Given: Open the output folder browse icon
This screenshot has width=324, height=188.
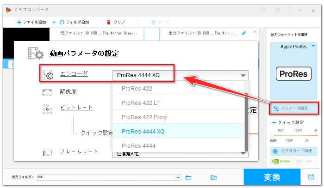Looking at the screenshot, I should [188, 177].
